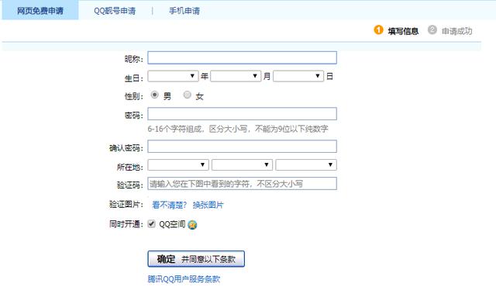Image resolution: width=496 pixels, height=294 pixels.
Task: Click the 申请成功 step text
Action: [456, 31]
